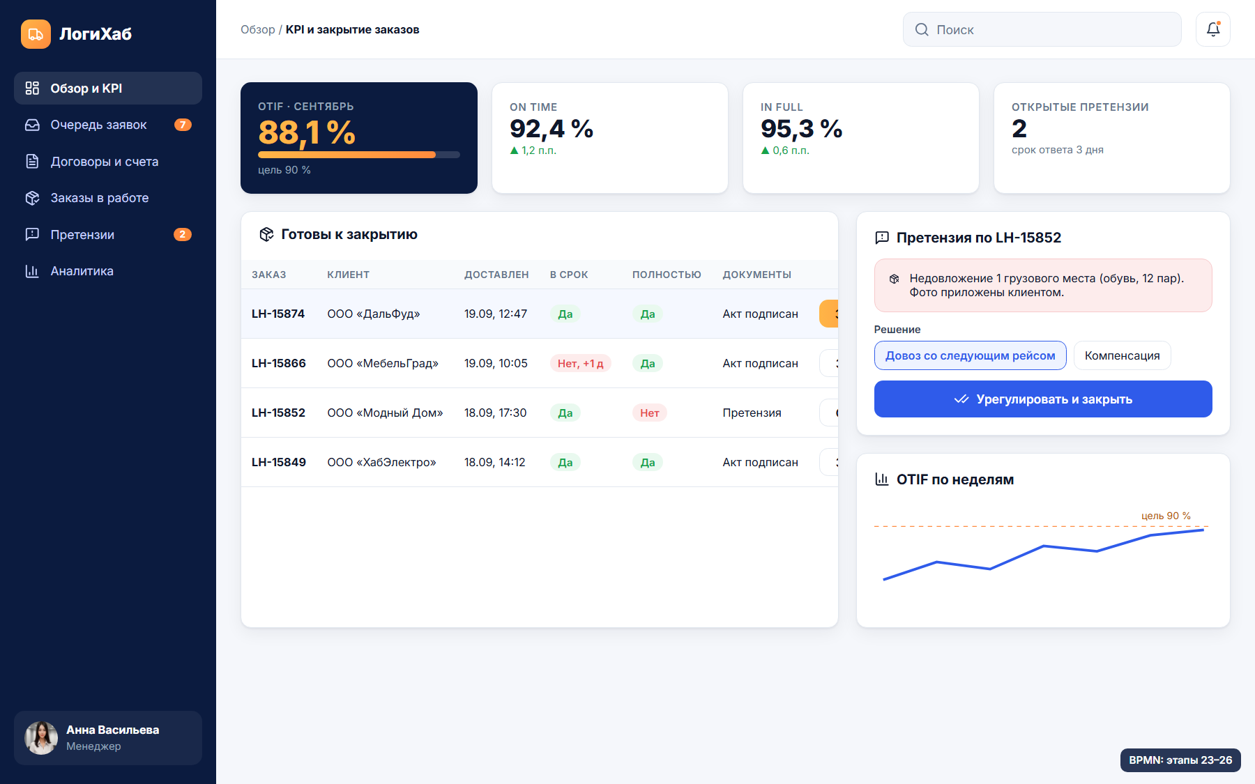Follow the Обзор breadcrumb link
Screen dimensions: 1255x784
coord(258,29)
